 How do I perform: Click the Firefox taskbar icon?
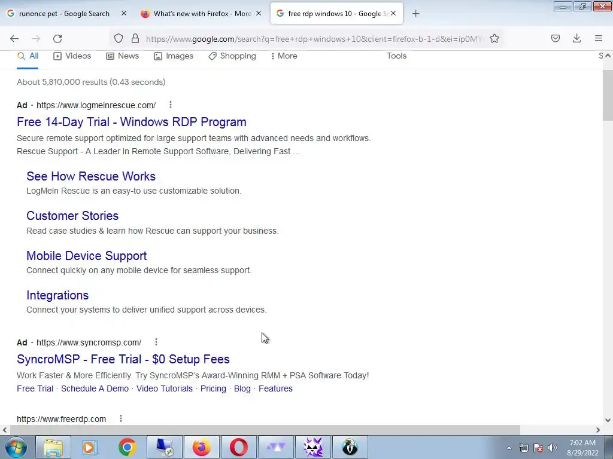tap(202, 447)
